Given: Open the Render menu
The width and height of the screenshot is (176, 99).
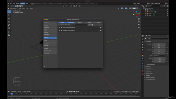Looking at the screenshot, I should [x=18, y=4].
